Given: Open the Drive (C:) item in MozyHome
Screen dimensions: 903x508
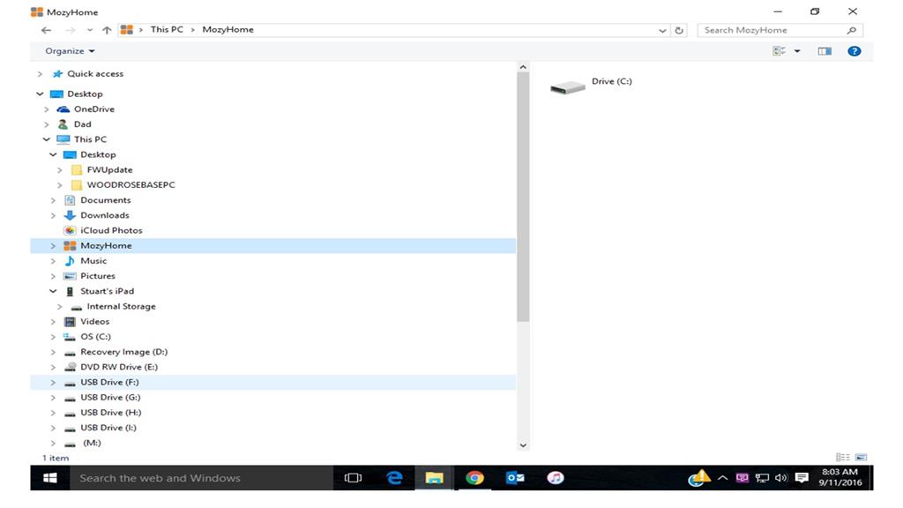Looking at the screenshot, I should [x=591, y=86].
